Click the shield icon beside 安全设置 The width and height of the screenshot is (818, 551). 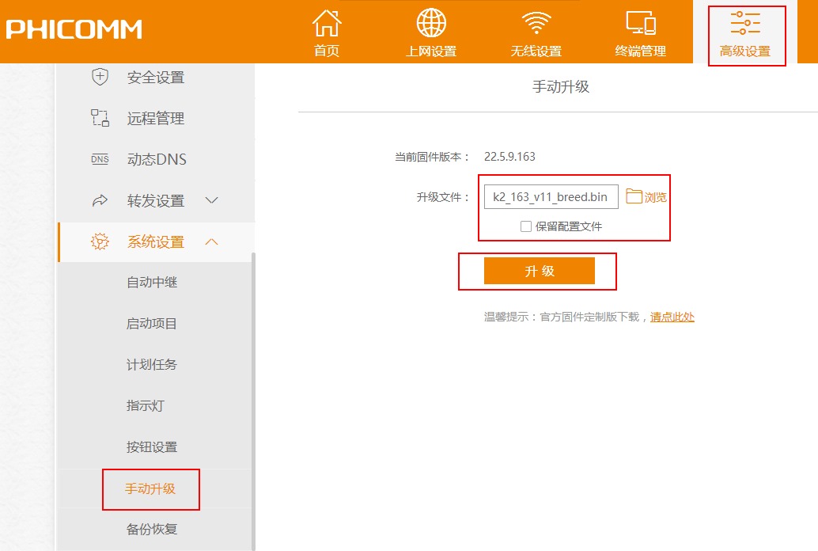pyautogui.click(x=100, y=78)
